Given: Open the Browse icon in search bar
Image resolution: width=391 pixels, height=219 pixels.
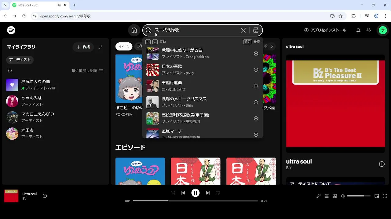Looking at the screenshot, I should (256, 30).
